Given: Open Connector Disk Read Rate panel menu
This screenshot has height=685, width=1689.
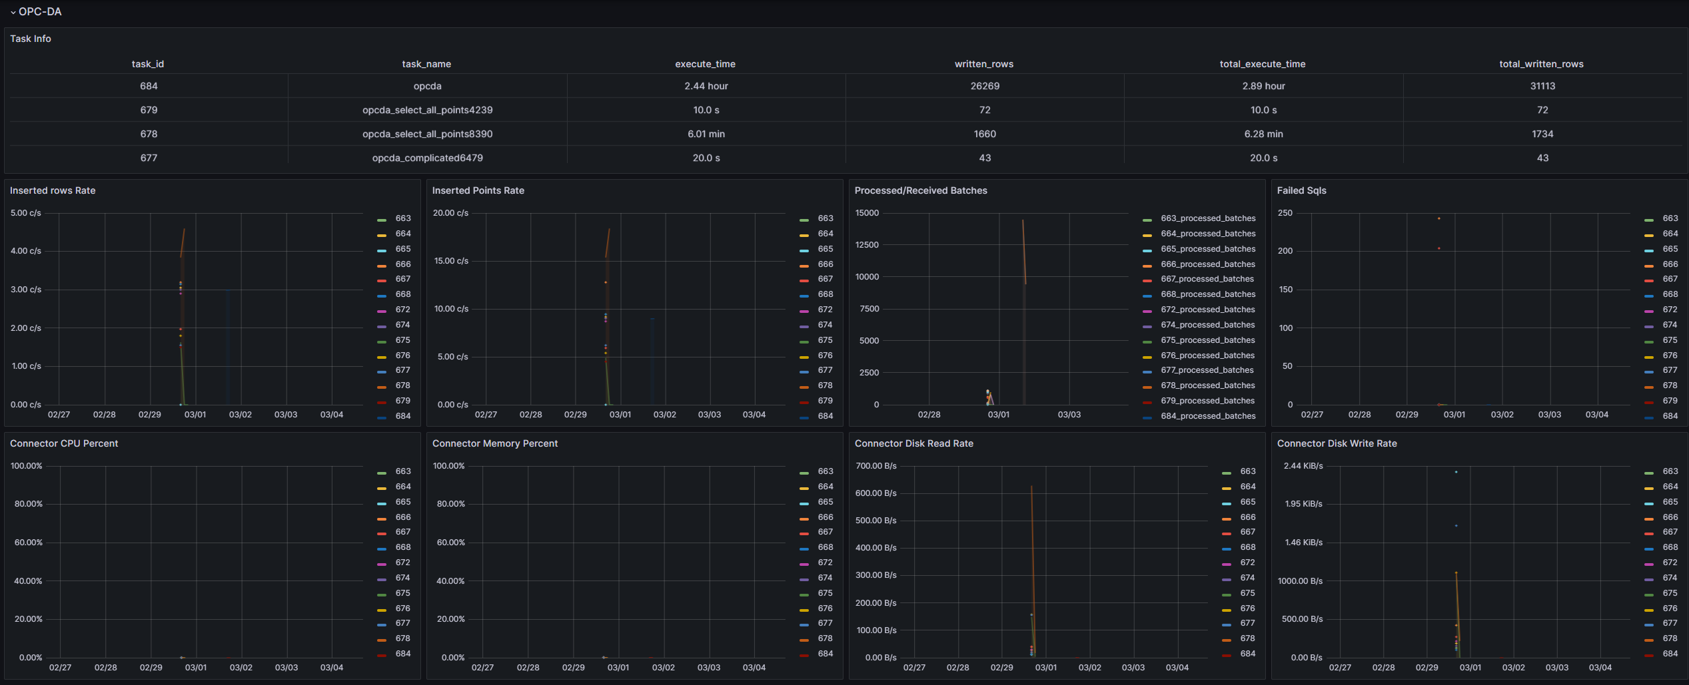Looking at the screenshot, I should [x=913, y=443].
